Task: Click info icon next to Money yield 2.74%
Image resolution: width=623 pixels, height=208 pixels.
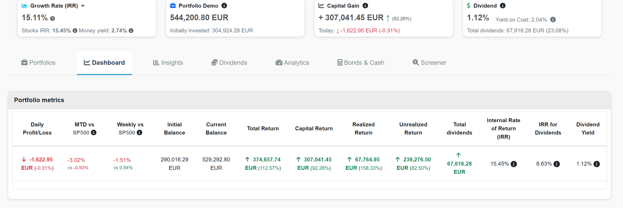Action: click(x=131, y=31)
